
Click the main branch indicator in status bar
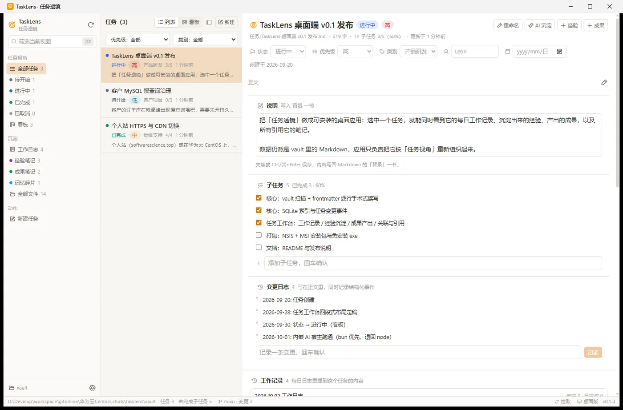coord(235,402)
